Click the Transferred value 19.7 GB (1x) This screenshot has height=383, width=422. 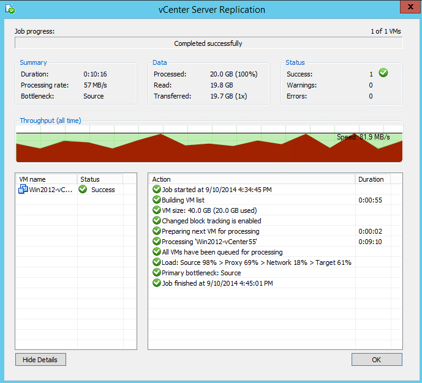click(x=228, y=96)
